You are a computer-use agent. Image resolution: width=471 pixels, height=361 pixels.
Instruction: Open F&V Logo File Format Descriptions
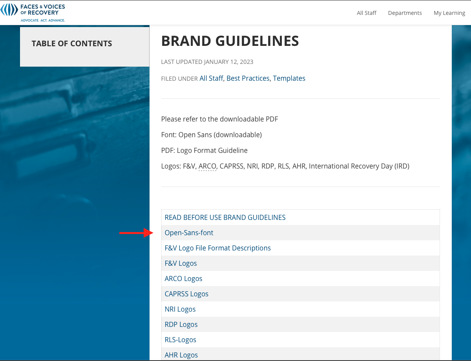(x=217, y=248)
